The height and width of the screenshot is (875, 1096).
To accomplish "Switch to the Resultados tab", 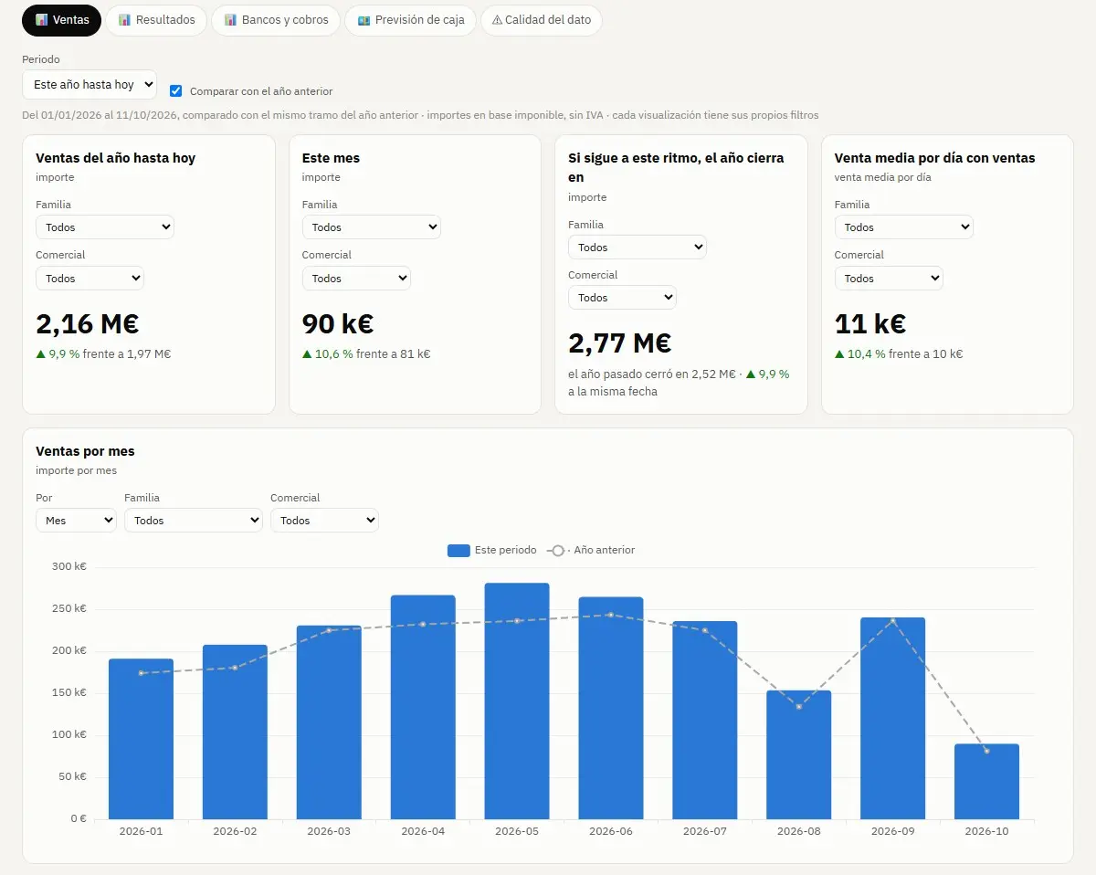I will pos(155,20).
